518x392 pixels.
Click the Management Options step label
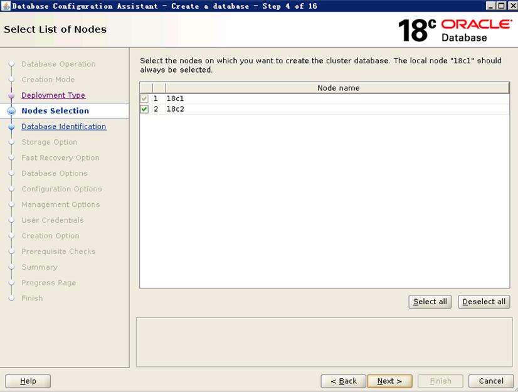click(x=60, y=204)
